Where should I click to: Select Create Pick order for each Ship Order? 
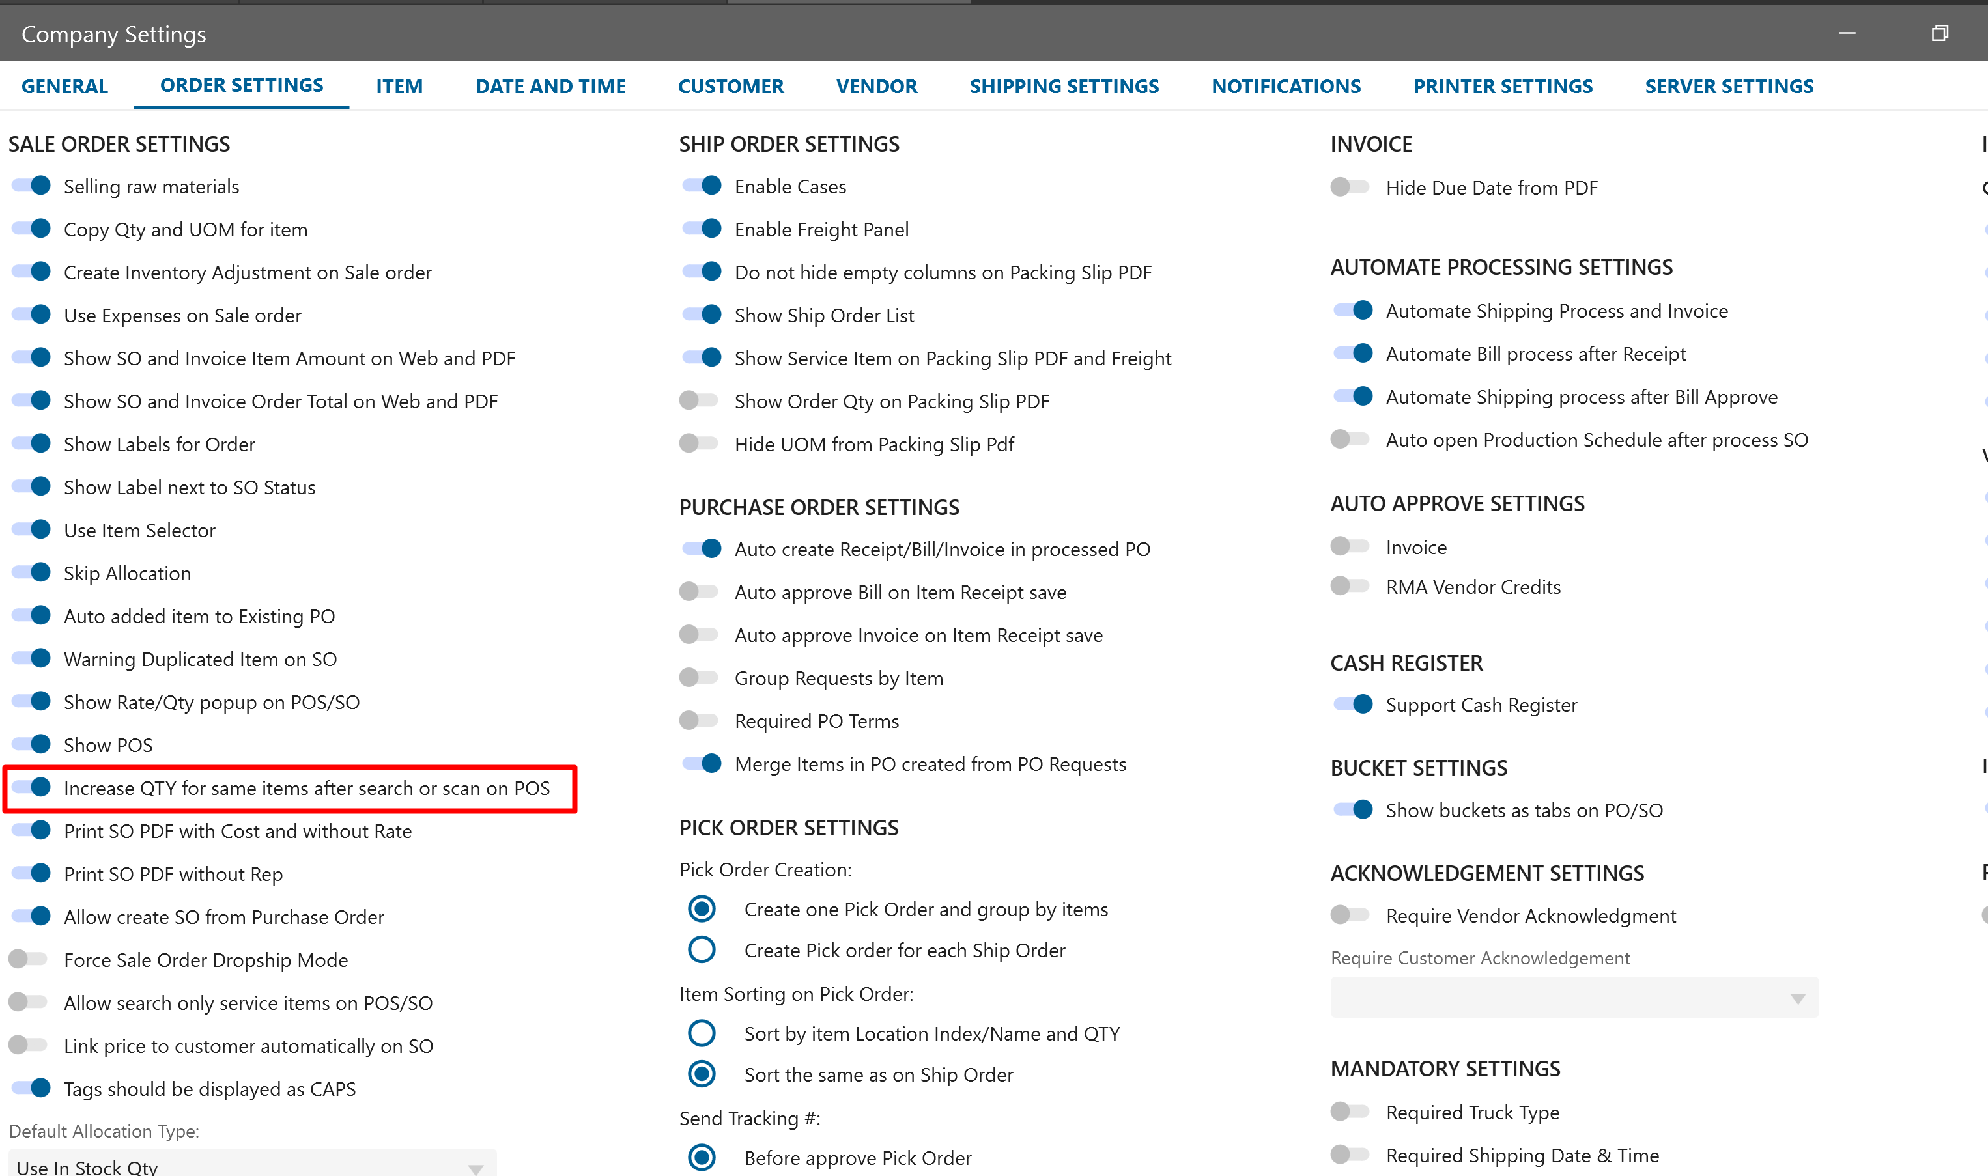(x=702, y=949)
